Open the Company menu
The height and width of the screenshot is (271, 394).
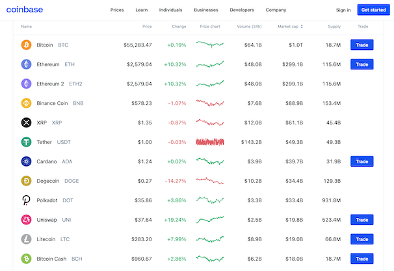276,10
